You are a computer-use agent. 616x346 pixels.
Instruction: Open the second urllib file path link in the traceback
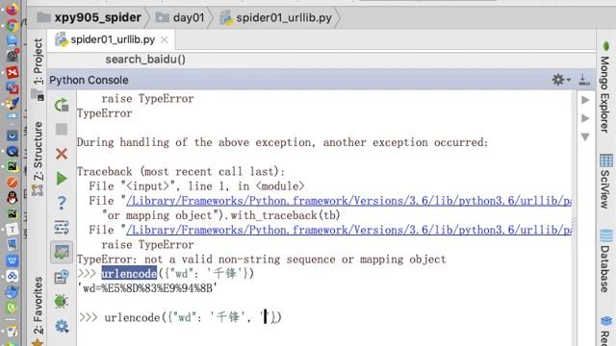click(348, 230)
